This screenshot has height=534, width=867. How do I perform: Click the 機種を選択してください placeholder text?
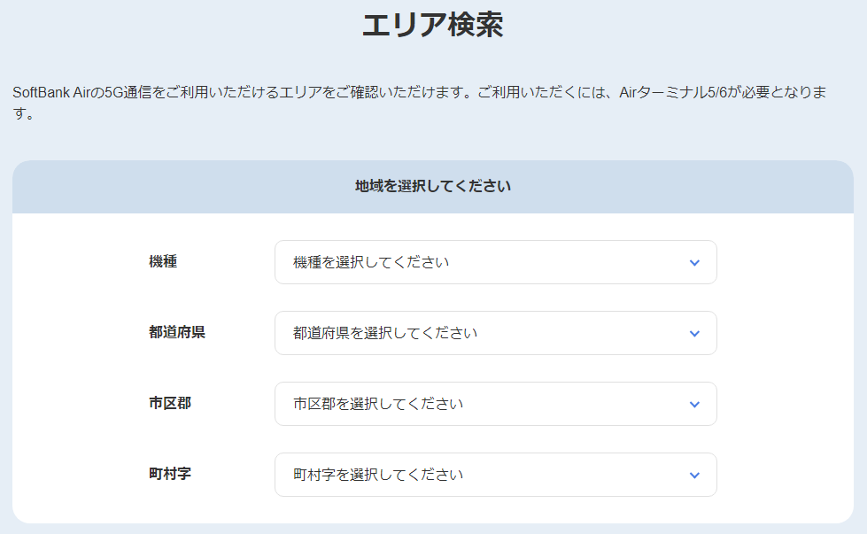[x=371, y=262]
